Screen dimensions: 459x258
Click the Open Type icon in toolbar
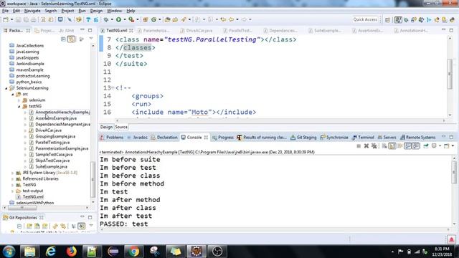pyautogui.click(x=167, y=19)
